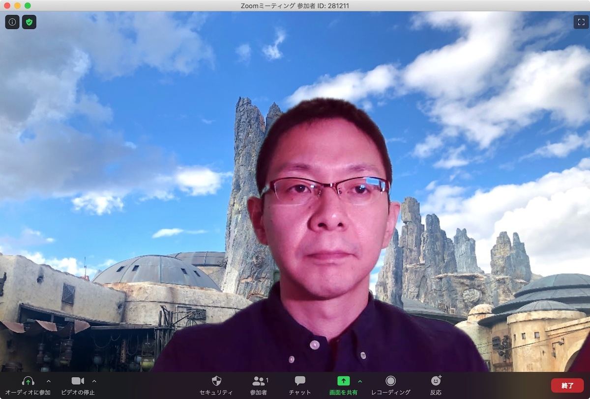
Task: Open Reactions (反応) emoji menu
Action: click(x=436, y=385)
